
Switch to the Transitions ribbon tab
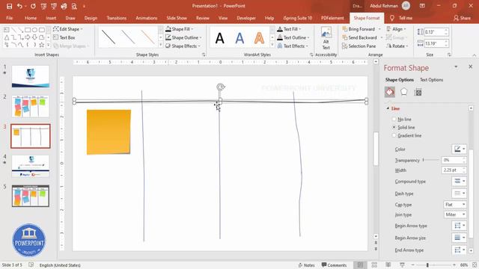pos(117,18)
